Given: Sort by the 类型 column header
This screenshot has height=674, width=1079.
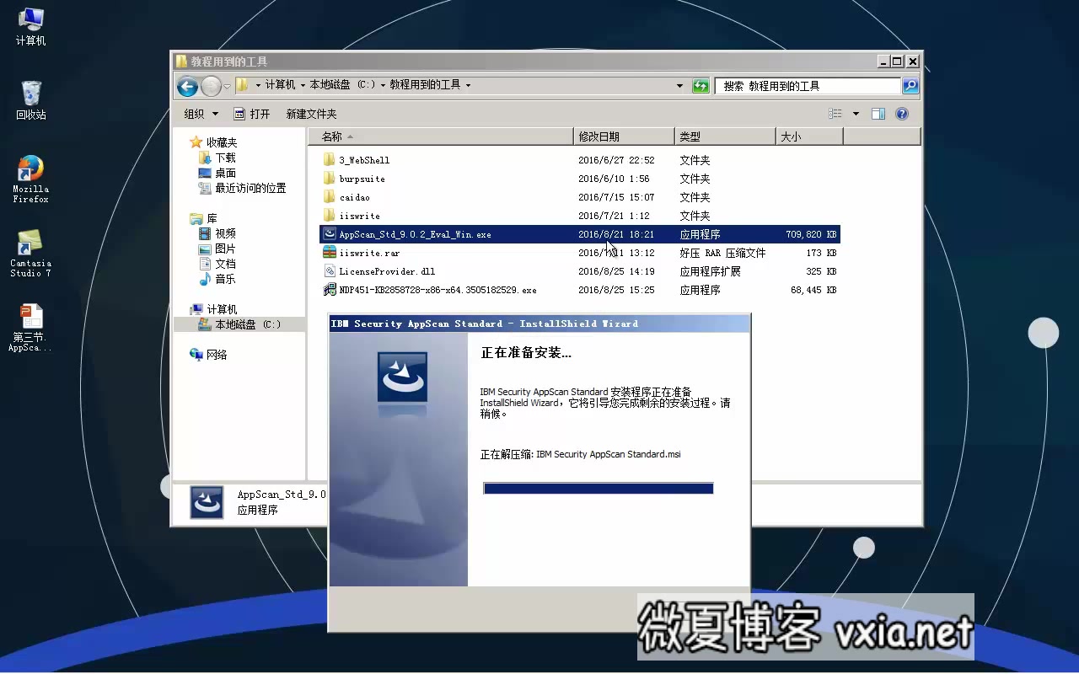Looking at the screenshot, I should (x=725, y=136).
